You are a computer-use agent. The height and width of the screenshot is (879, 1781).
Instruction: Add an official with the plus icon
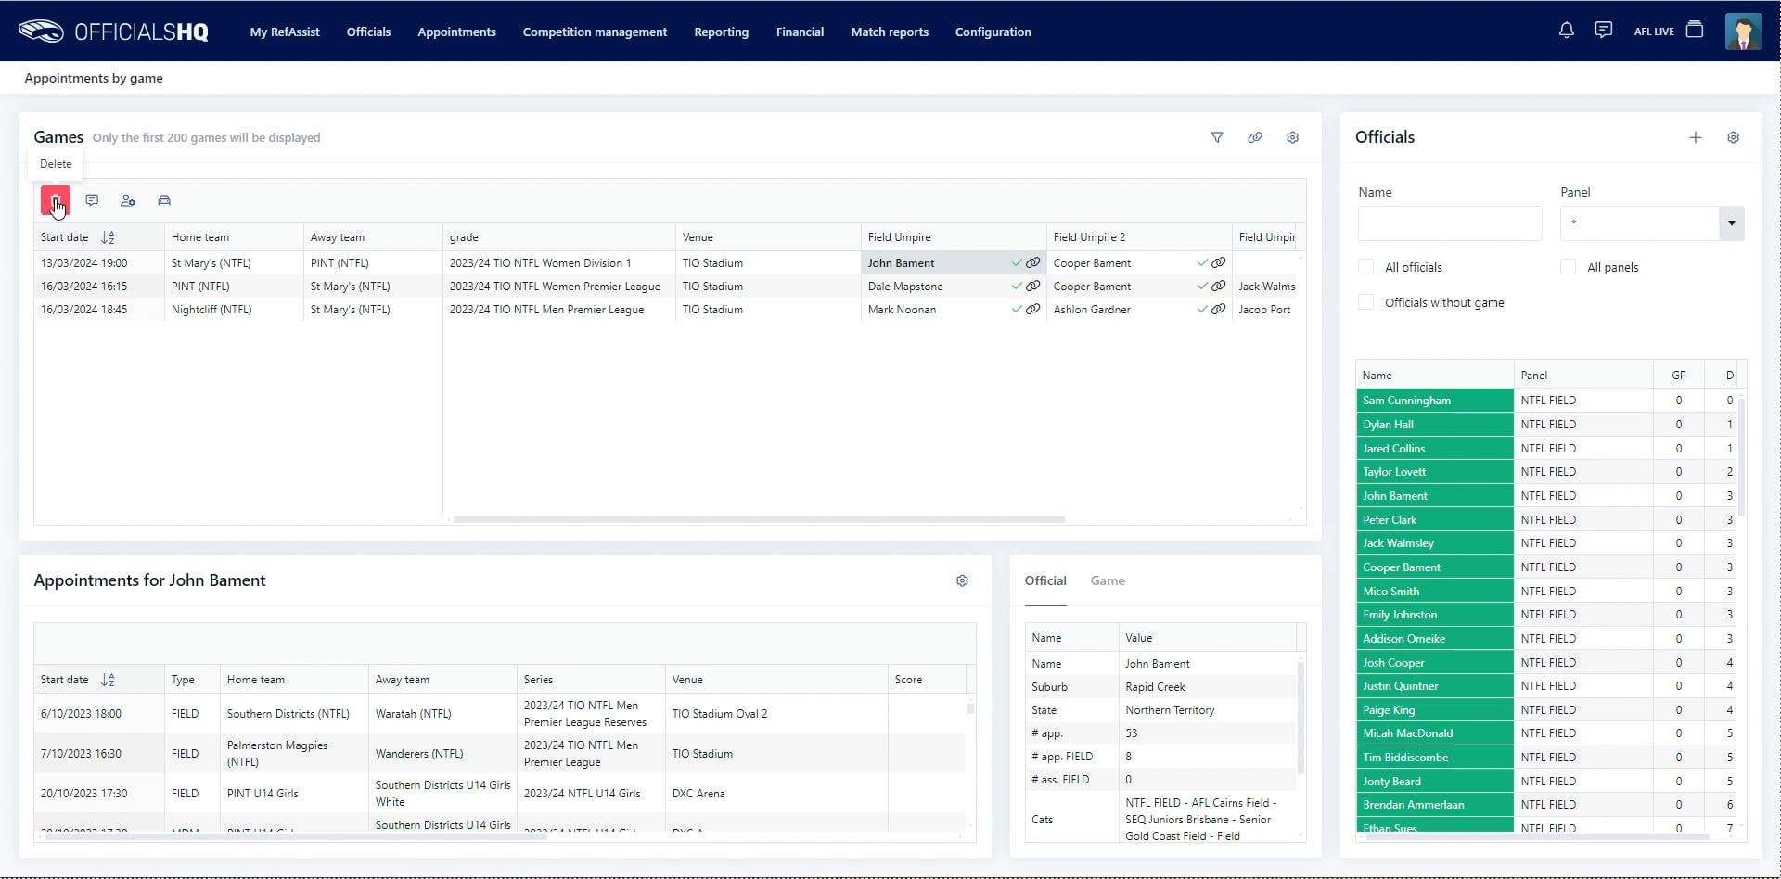(1695, 137)
